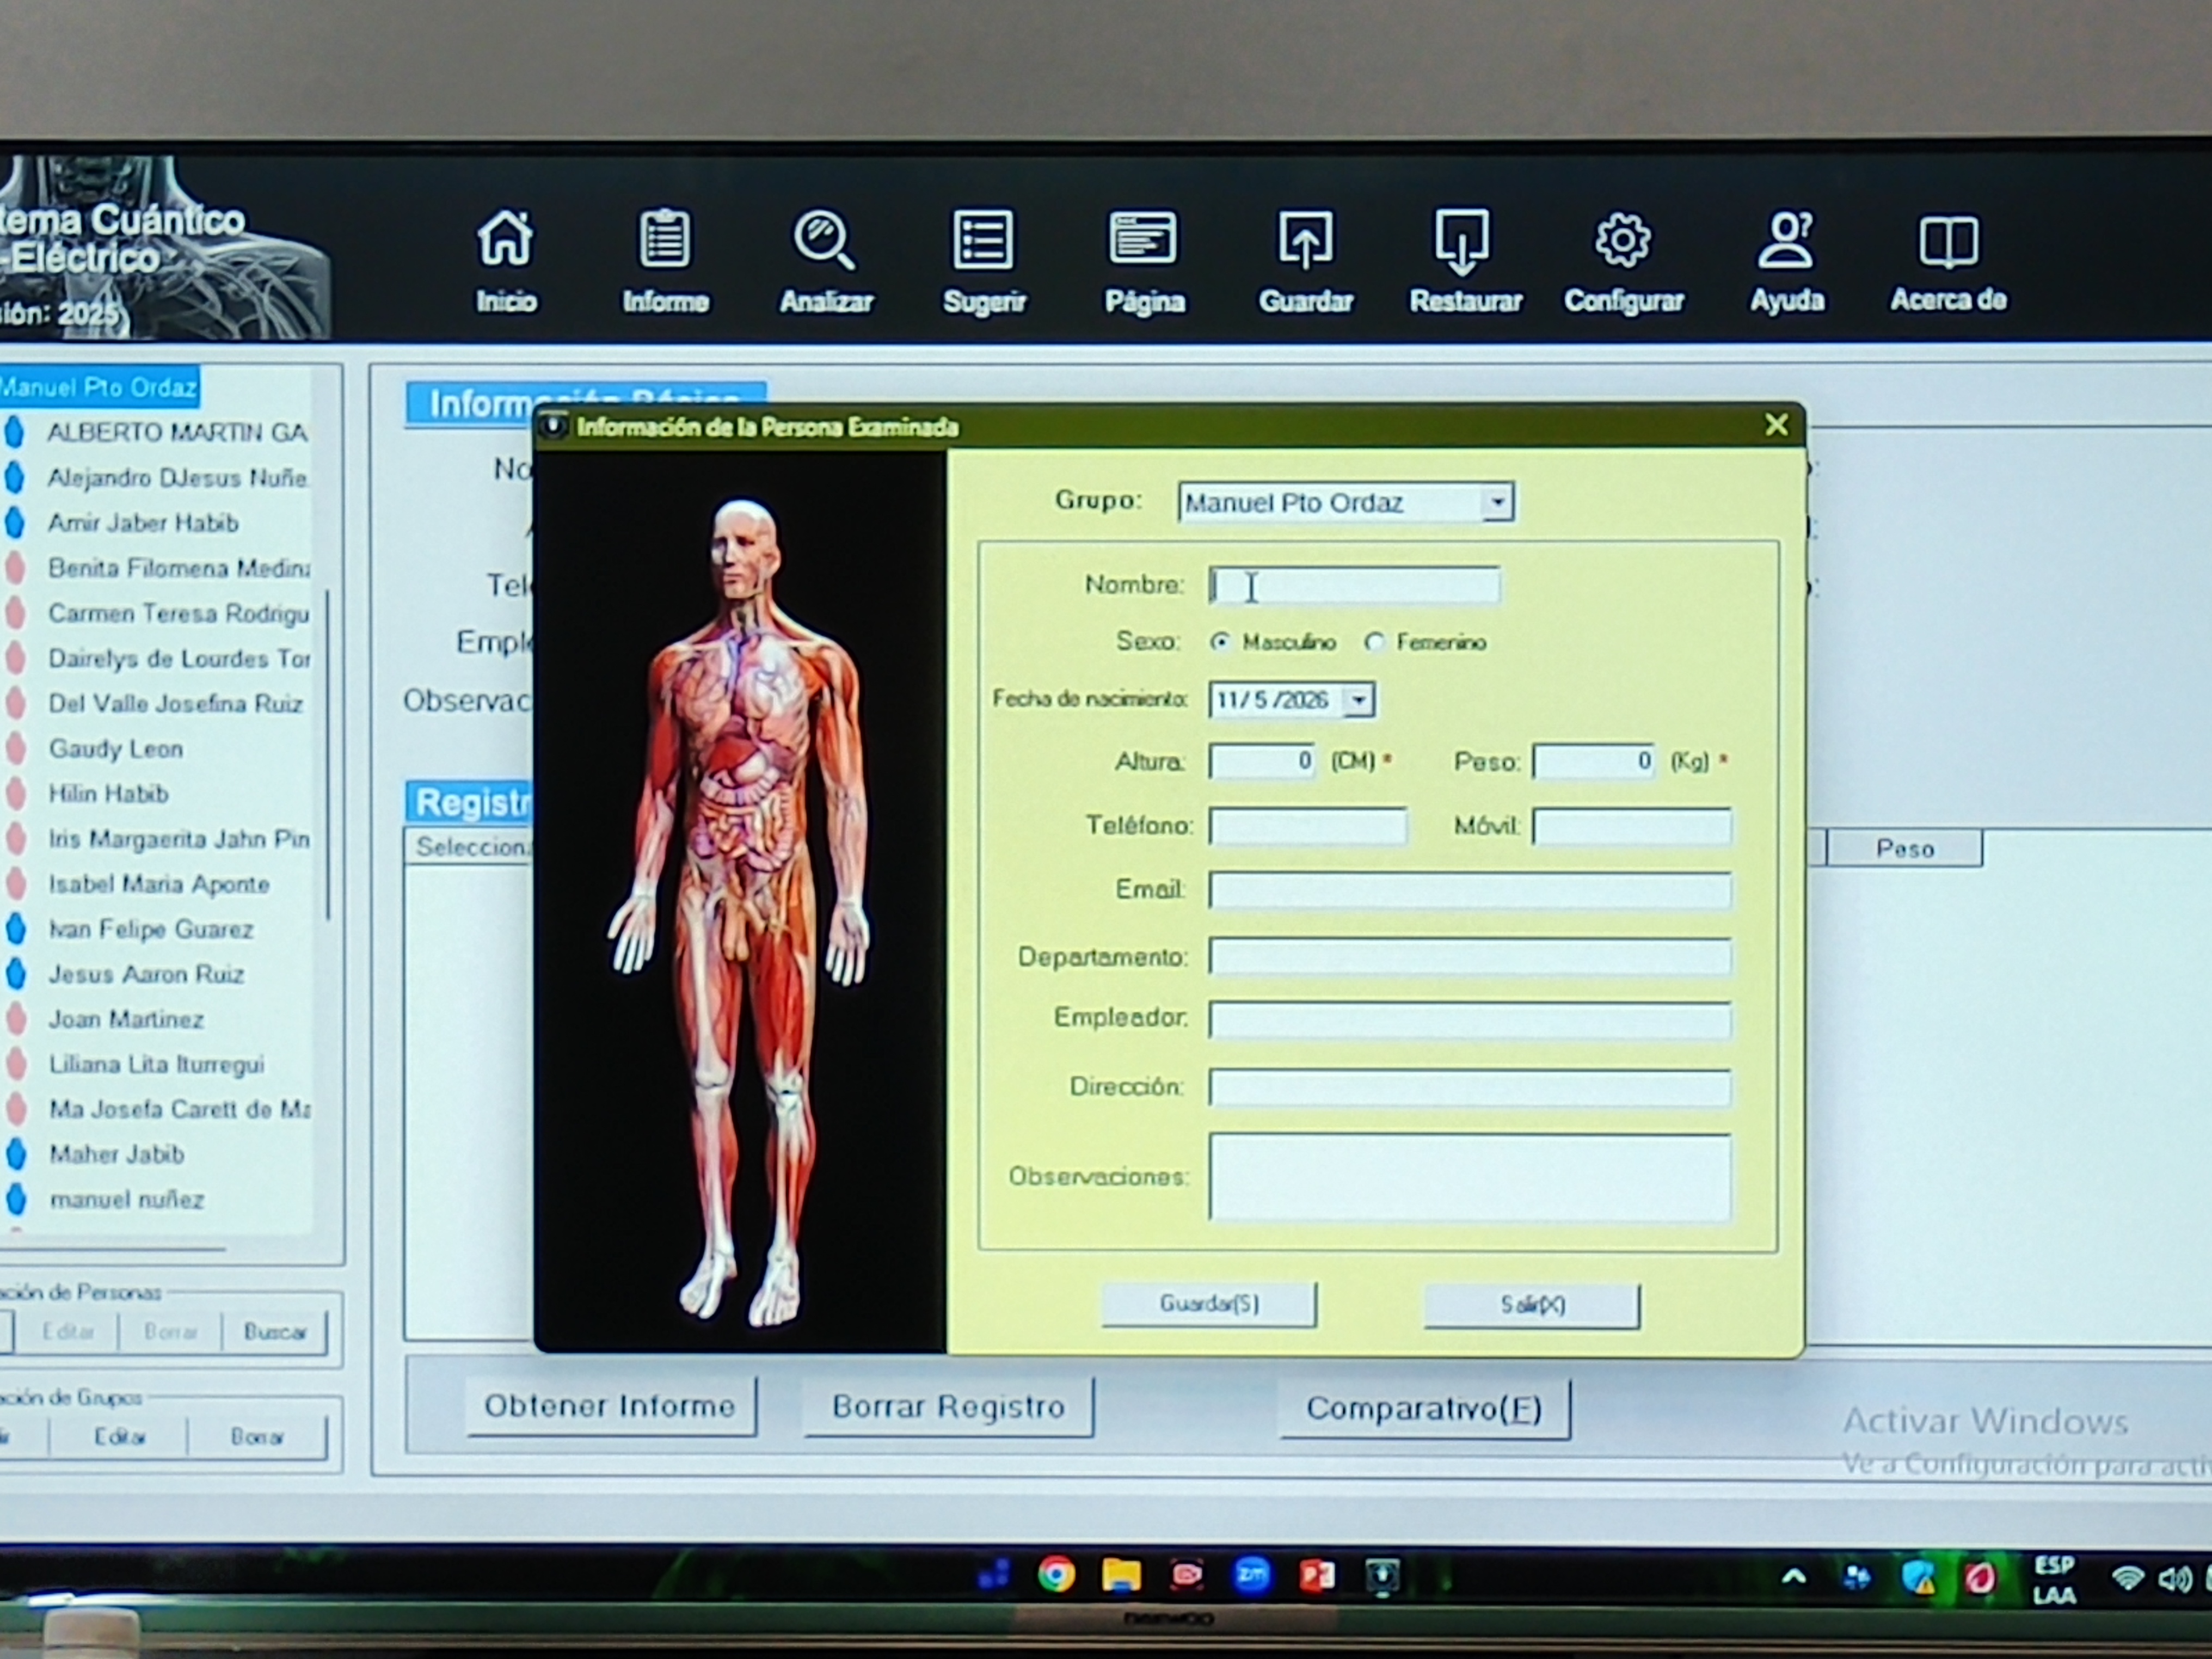Select Jesus Aaron Ruiz in the list
This screenshot has height=1659, width=2212.
click(146, 974)
